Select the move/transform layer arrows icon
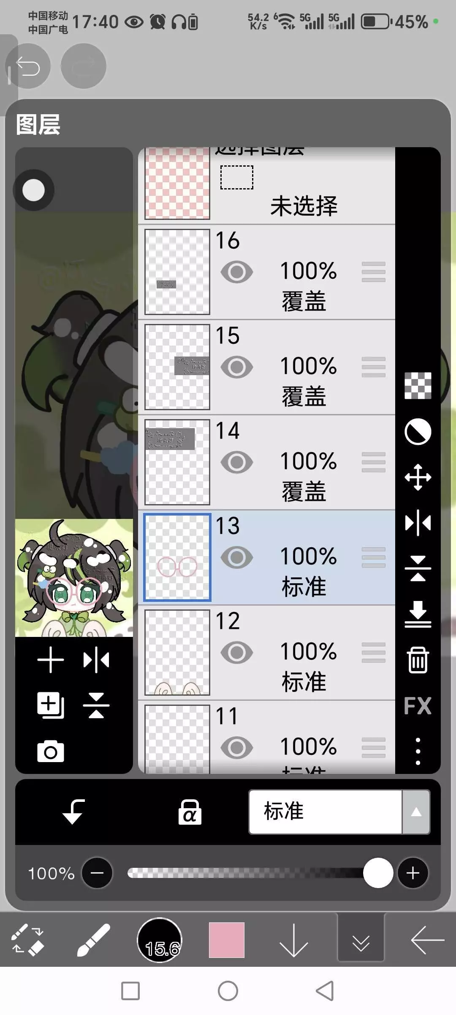This screenshot has width=456, height=1015. tap(418, 477)
